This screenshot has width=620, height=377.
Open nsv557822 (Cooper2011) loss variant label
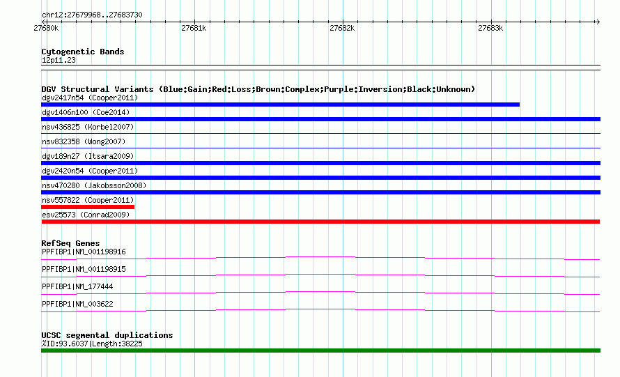[88, 200]
